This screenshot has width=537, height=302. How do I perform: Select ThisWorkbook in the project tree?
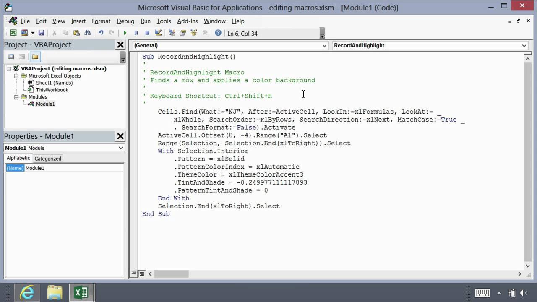click(52, 90)
